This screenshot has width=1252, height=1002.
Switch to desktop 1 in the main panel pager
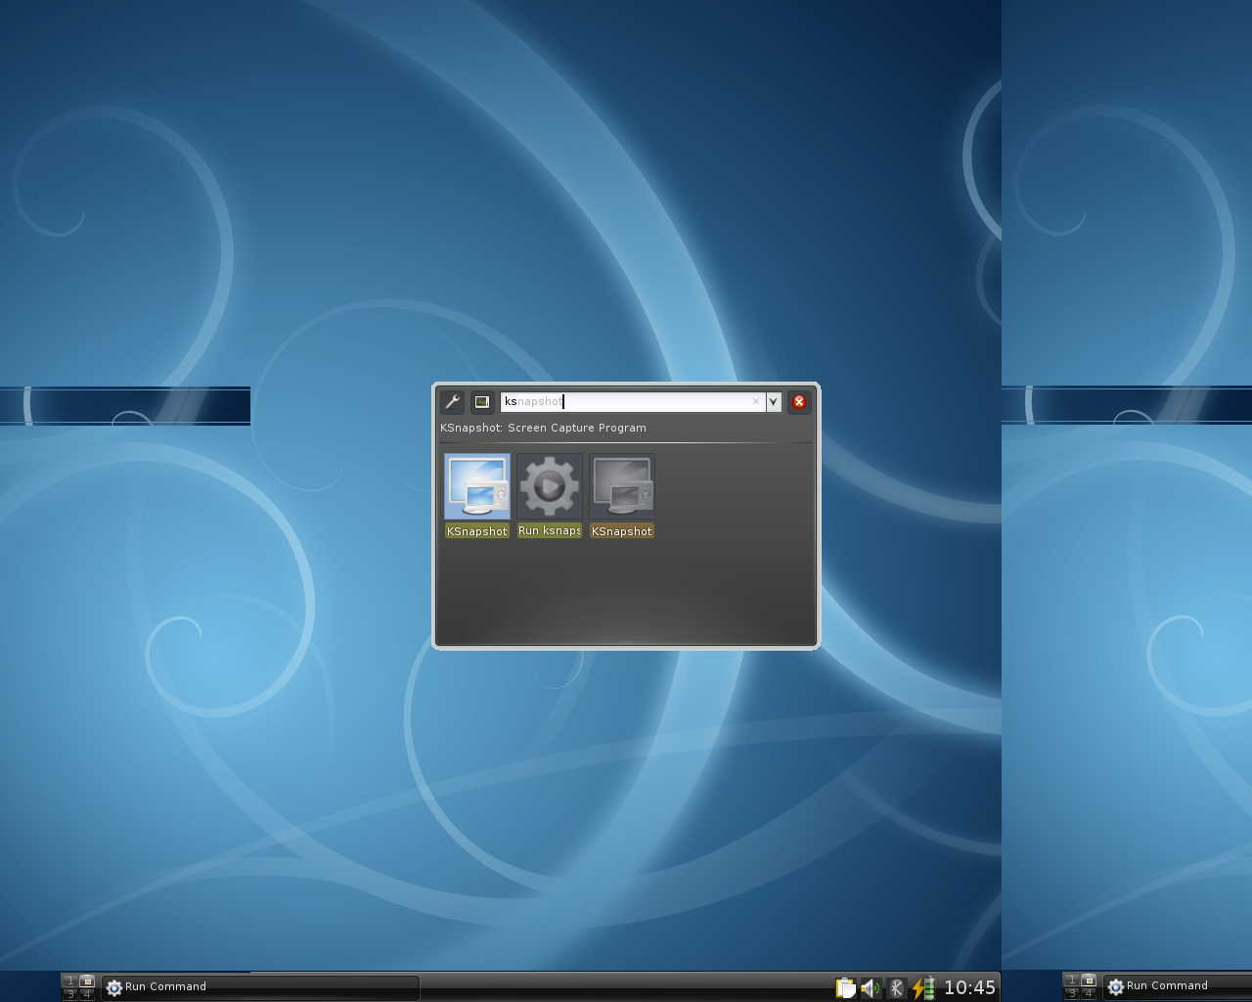[x=69, y=980]
